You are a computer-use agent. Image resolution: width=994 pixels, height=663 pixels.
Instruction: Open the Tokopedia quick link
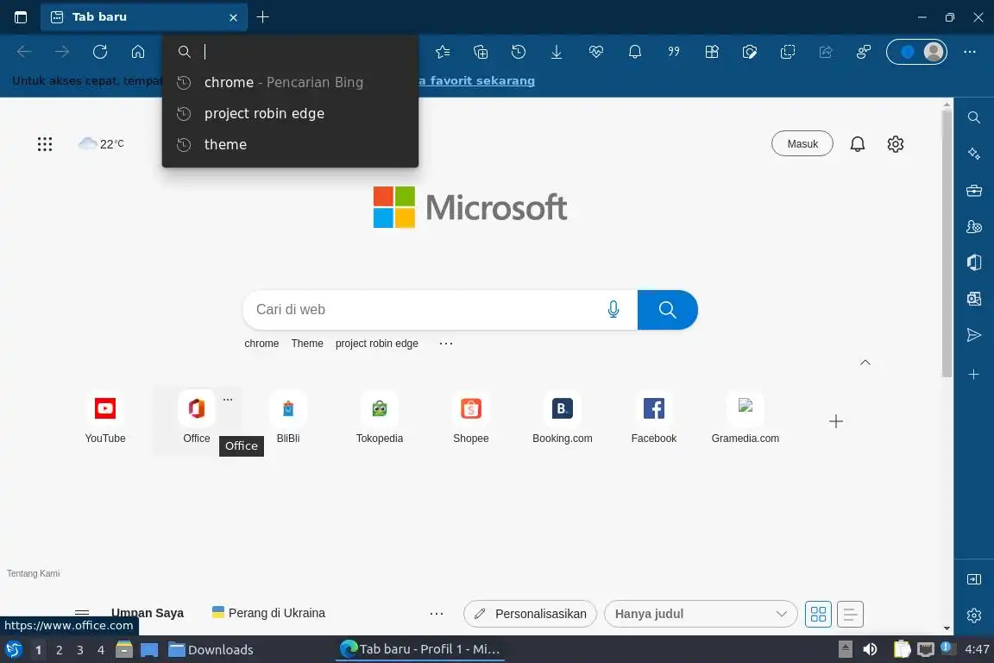(380, 420)
